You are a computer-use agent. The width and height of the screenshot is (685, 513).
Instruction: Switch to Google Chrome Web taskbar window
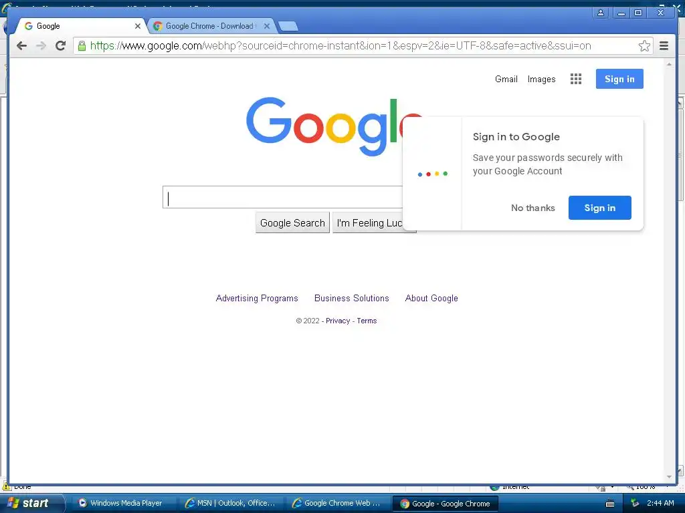click(x=338, y=503)
